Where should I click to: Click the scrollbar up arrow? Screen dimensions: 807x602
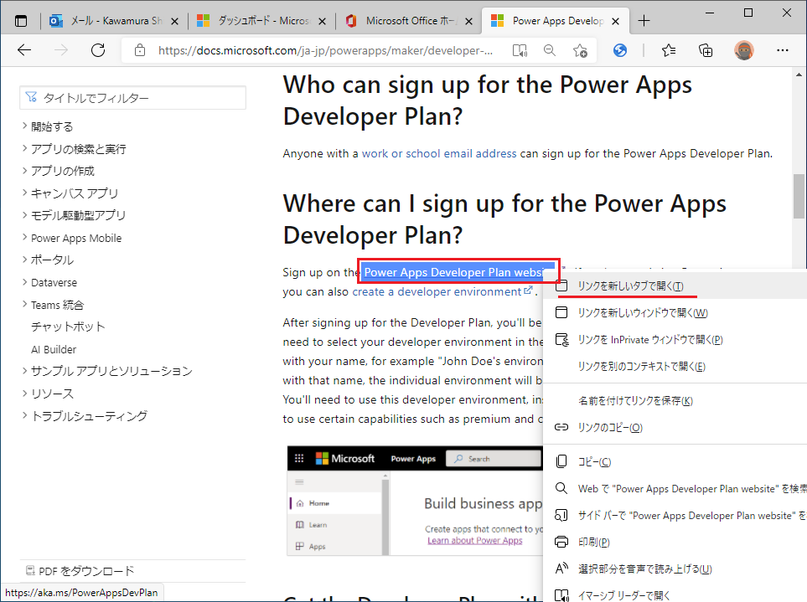click(799, 75)
